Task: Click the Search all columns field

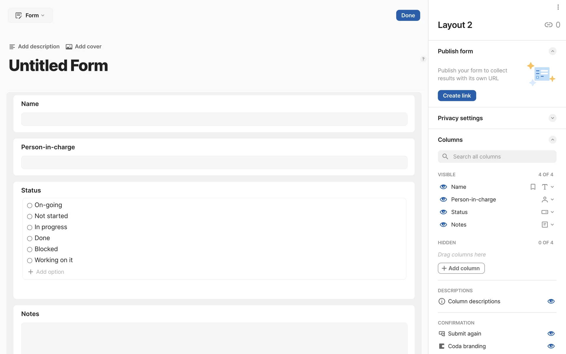Action: [497, 157]
